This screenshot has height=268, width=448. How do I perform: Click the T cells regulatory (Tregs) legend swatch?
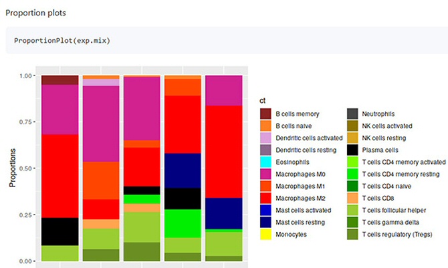tap(353, 235)
